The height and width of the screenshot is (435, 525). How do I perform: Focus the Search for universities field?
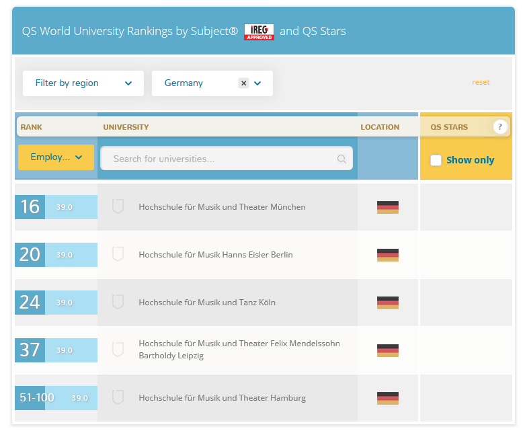(x=227, y=159)
